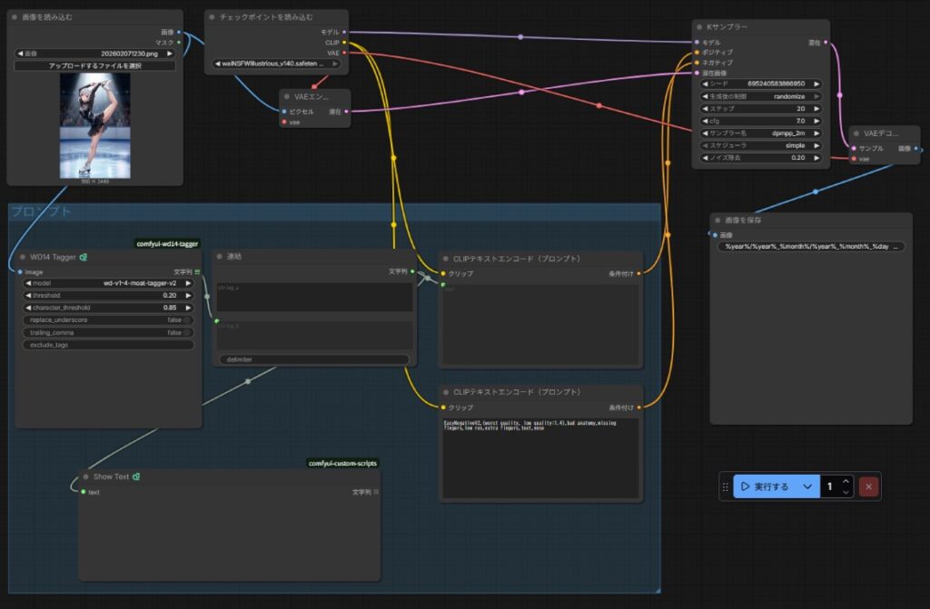The width and height of the screenshot is (930, 609).
Task: Click right arrow on the シード field
Action: (816, 83)
